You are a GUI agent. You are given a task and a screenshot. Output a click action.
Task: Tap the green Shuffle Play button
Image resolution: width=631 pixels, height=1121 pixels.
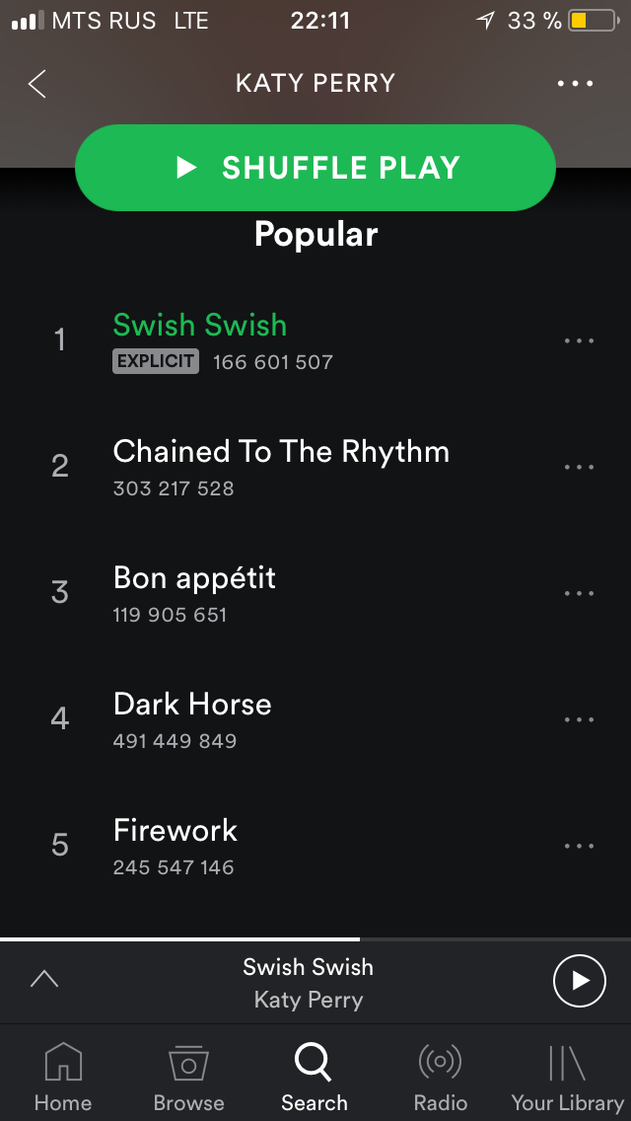coord(315,168)
